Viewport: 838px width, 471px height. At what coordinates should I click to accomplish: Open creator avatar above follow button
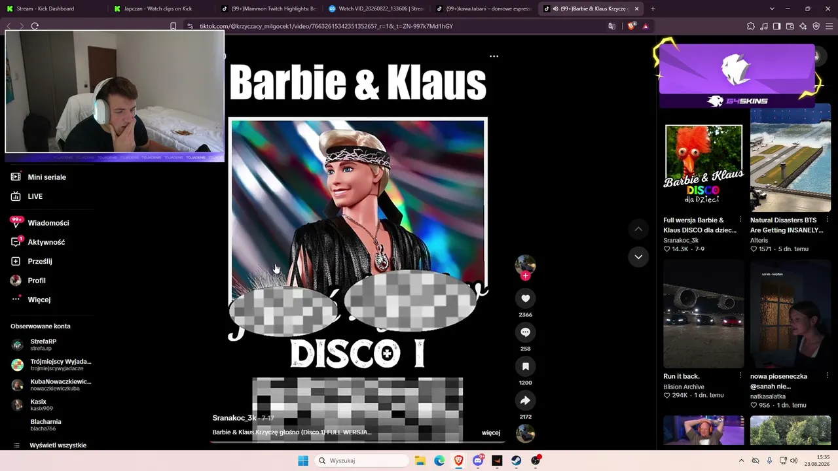525,264
